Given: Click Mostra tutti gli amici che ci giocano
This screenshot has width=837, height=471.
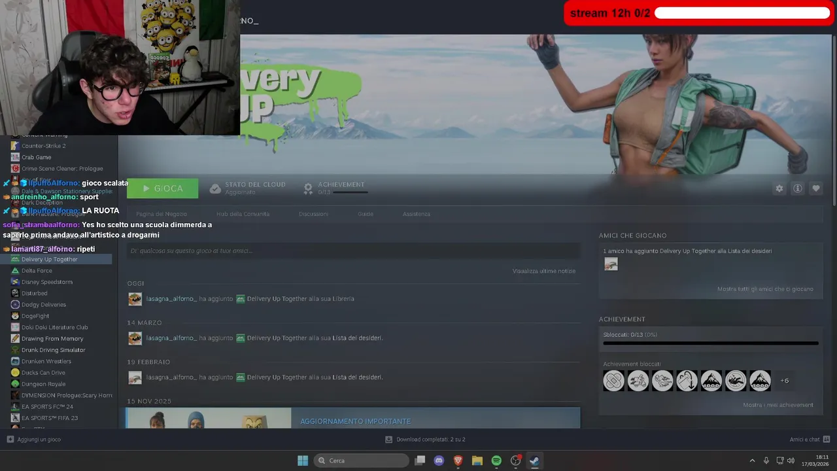Looking at the screenshot, I should tap(765, 289).
